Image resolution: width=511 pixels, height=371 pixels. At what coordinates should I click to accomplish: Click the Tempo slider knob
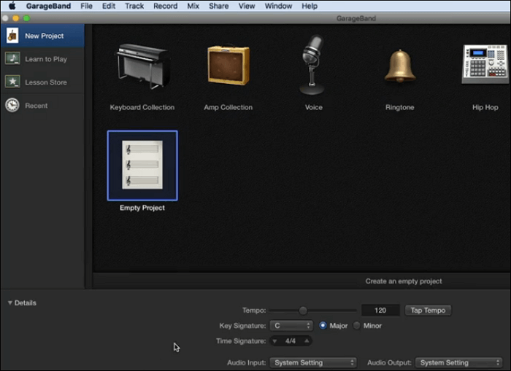pos(303,311)
